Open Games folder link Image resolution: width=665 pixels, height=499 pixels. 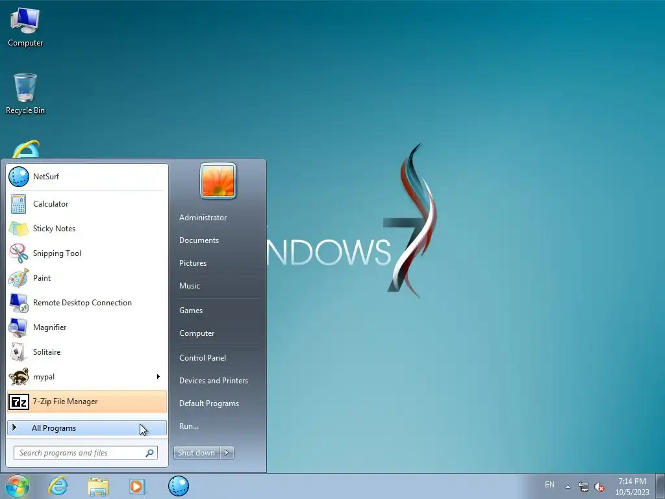[x=191, y=311]
